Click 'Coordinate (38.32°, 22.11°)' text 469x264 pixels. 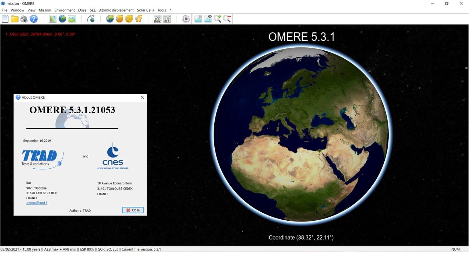coord(301,238)
